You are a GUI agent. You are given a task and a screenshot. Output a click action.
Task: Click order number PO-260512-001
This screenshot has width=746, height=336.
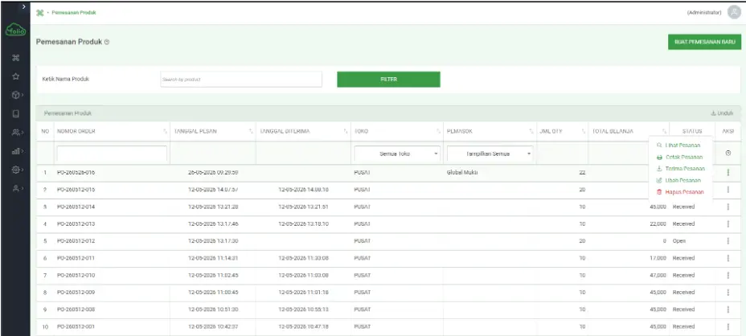pyautogui.click(x=76, y=327)
